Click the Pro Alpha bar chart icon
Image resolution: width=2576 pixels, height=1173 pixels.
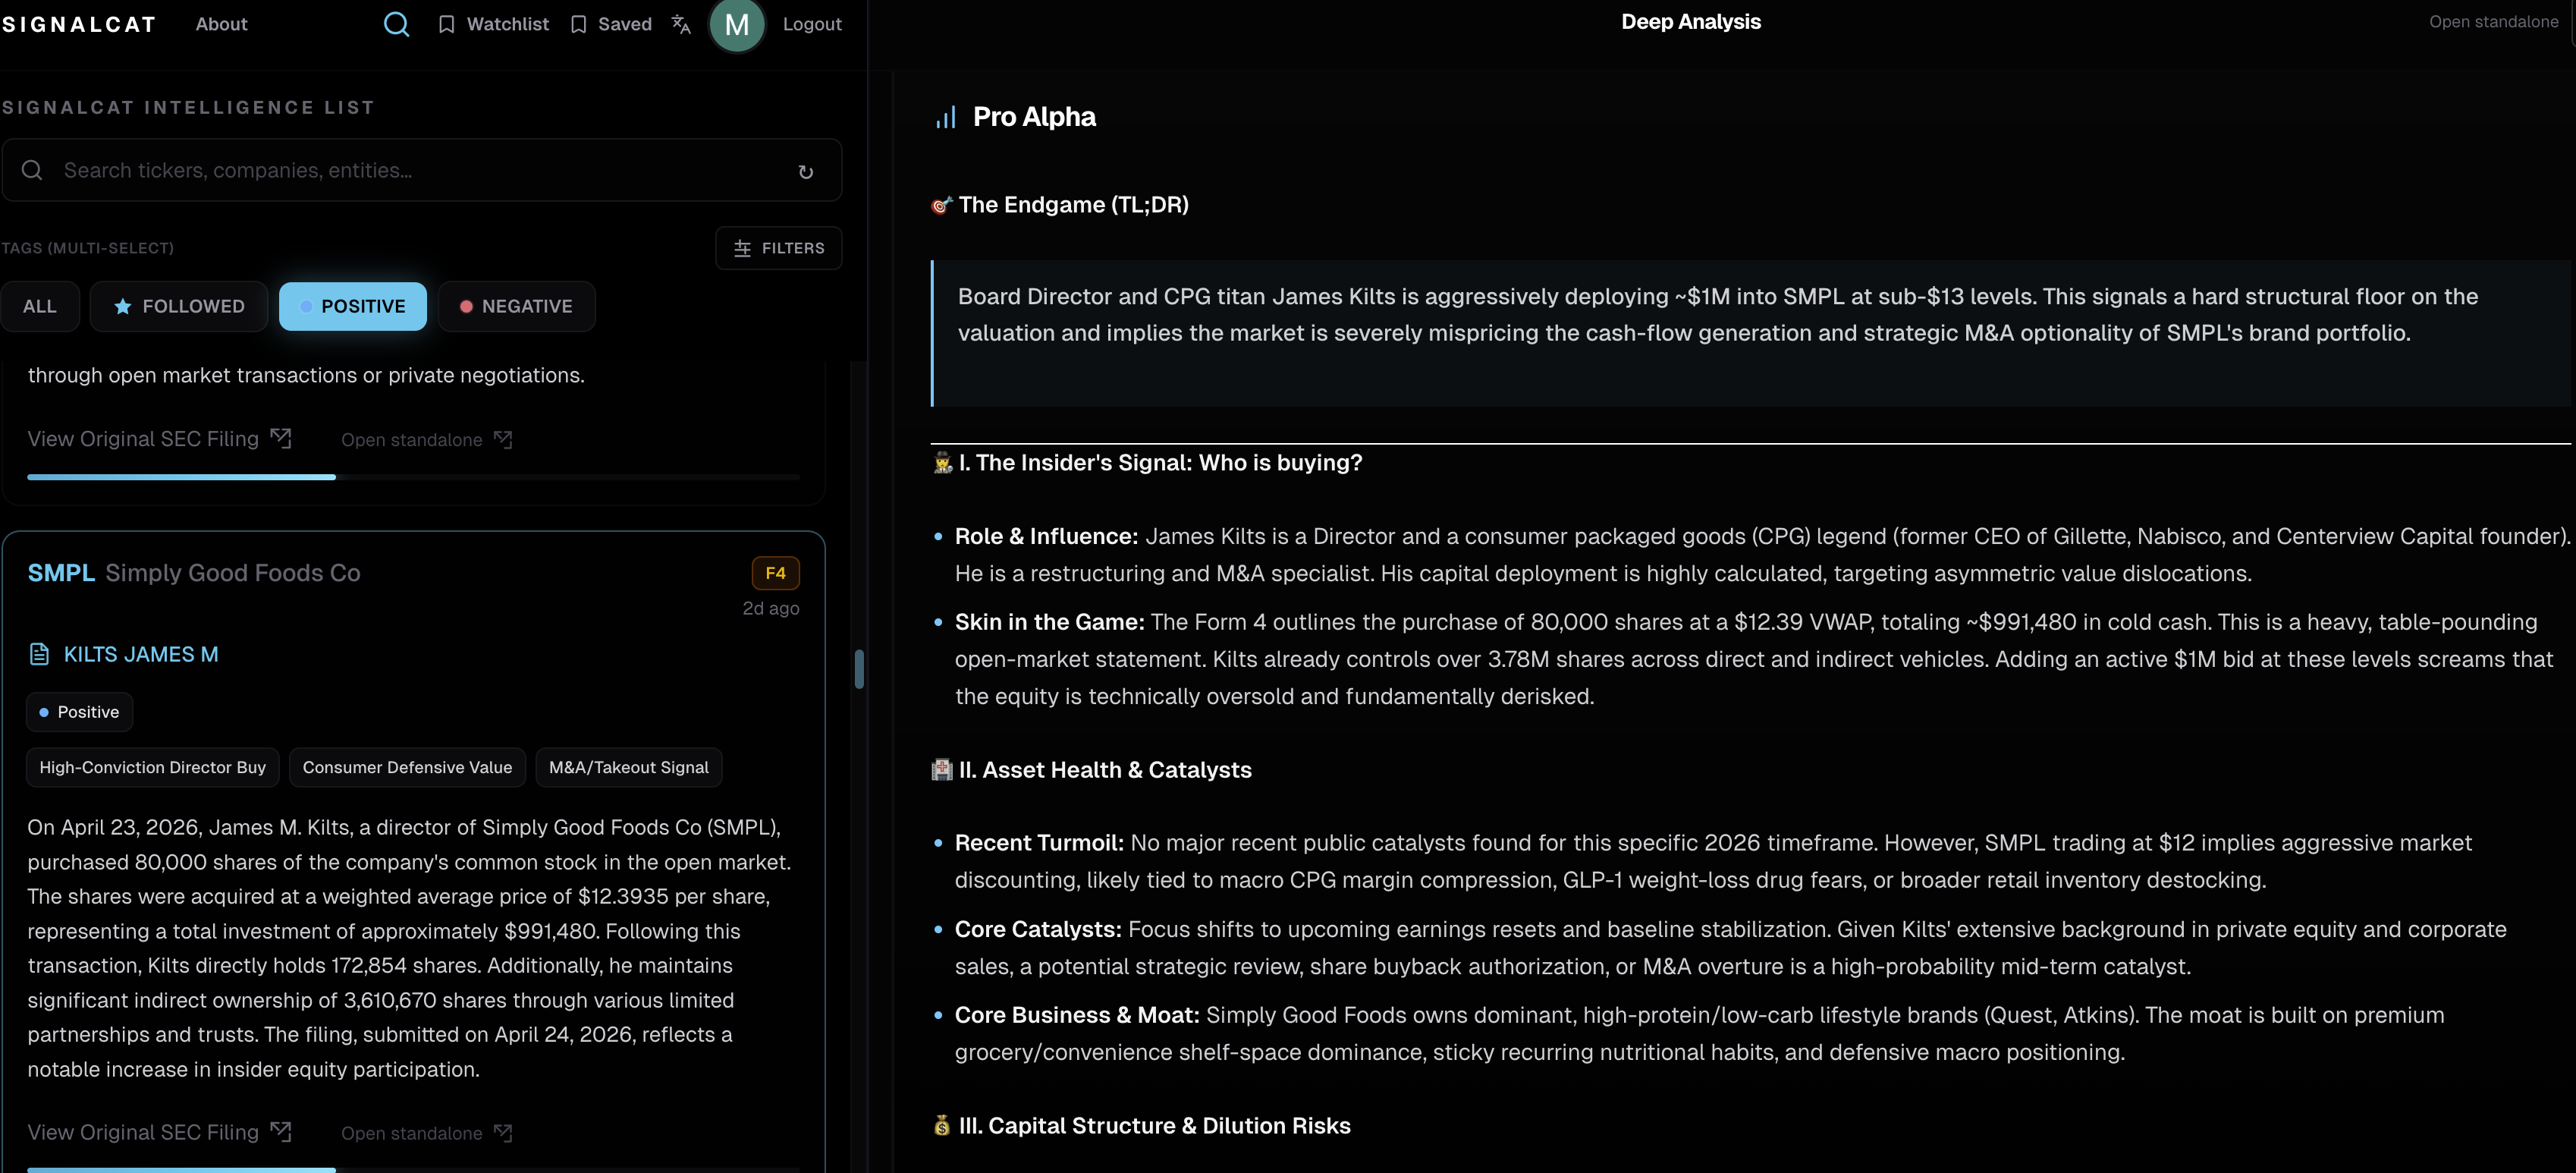point(946,117)
